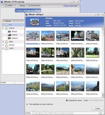Expand the CARO tree node

3,48
